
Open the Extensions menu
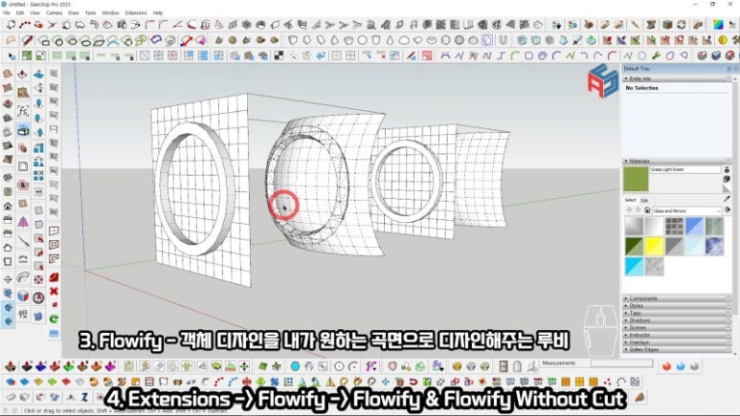(x=136, y=12)
